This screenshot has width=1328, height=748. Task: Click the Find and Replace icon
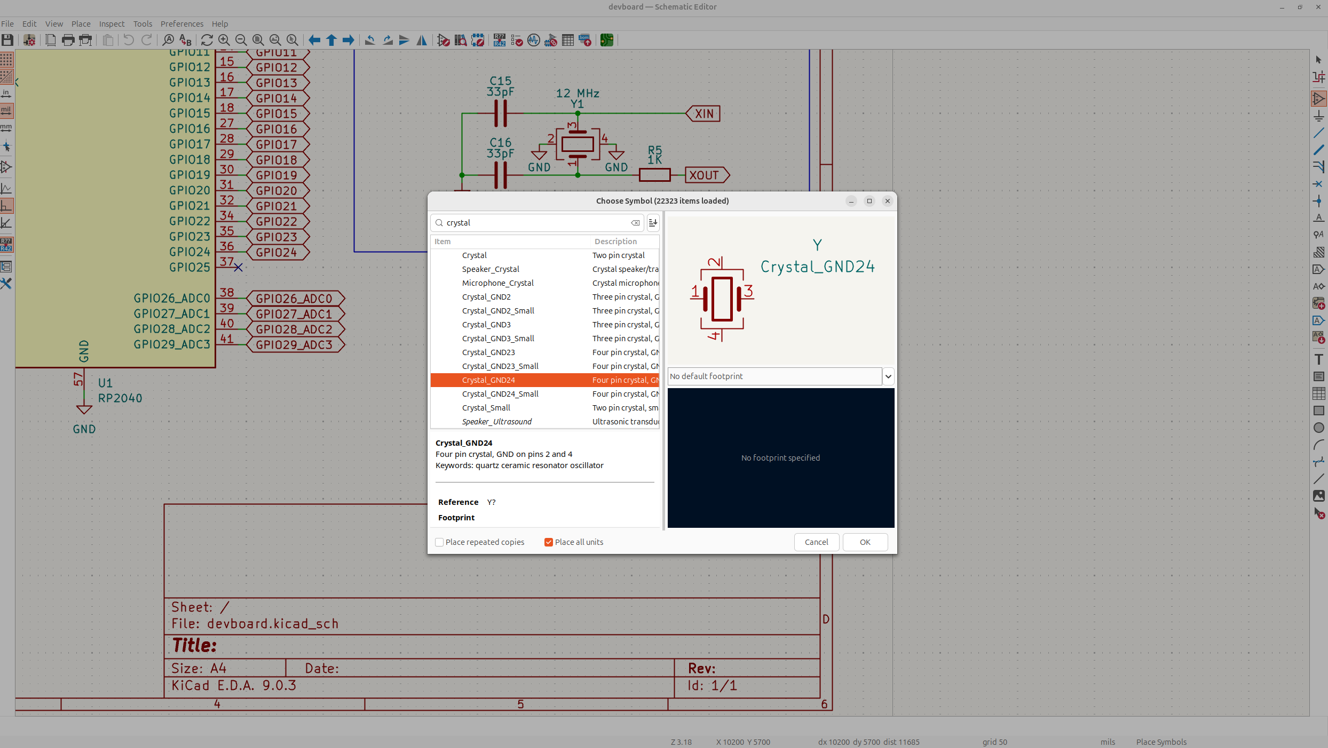185,40
